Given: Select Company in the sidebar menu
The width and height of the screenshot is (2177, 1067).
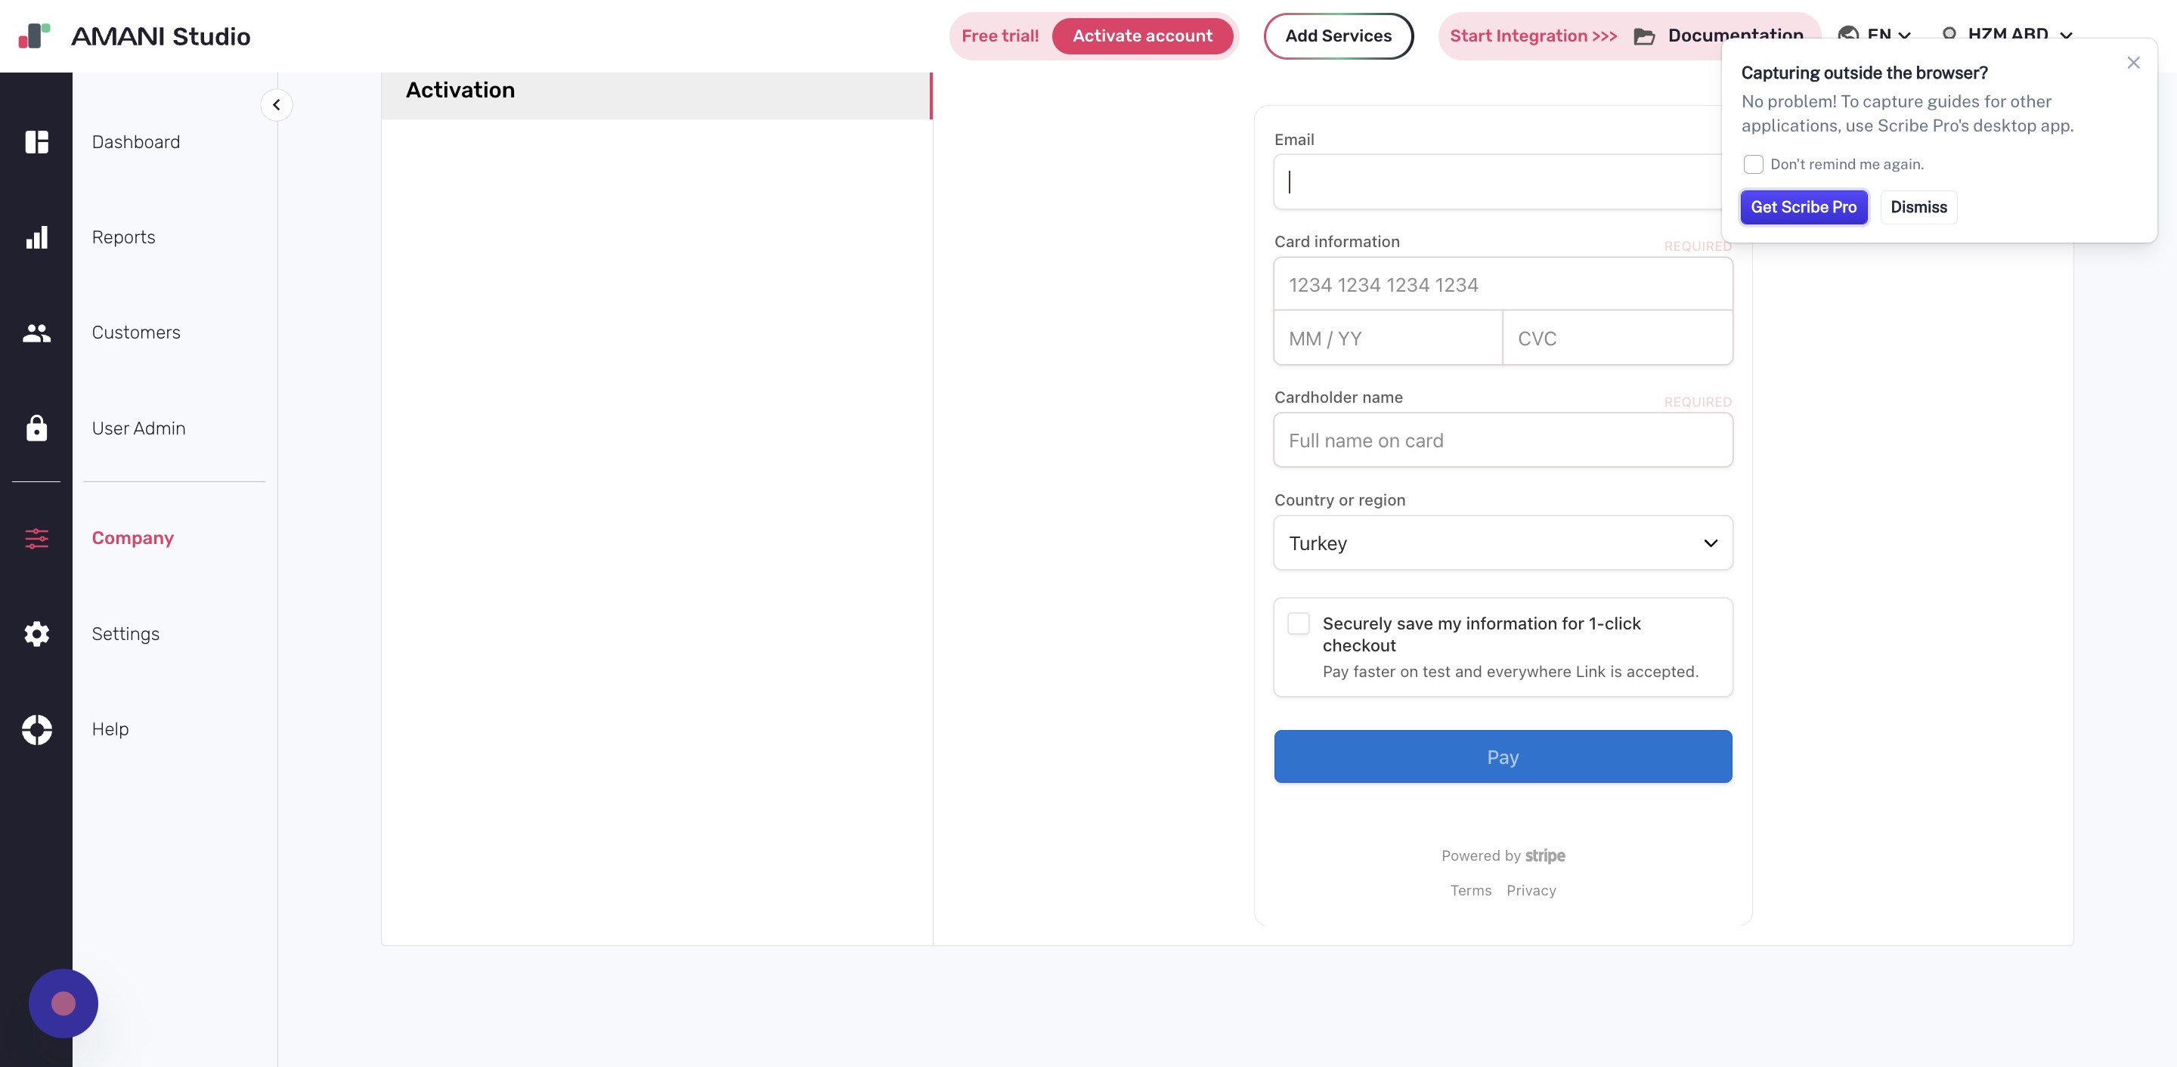Looking at the screenshot, I should [x=133, y=538].
